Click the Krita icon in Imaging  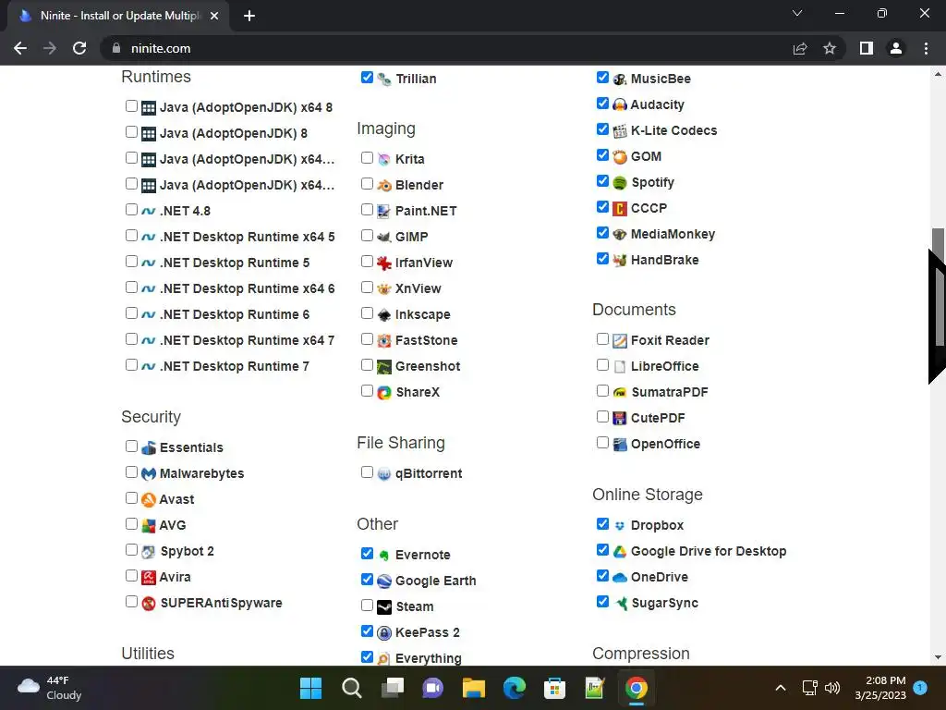tap(384, 159)
